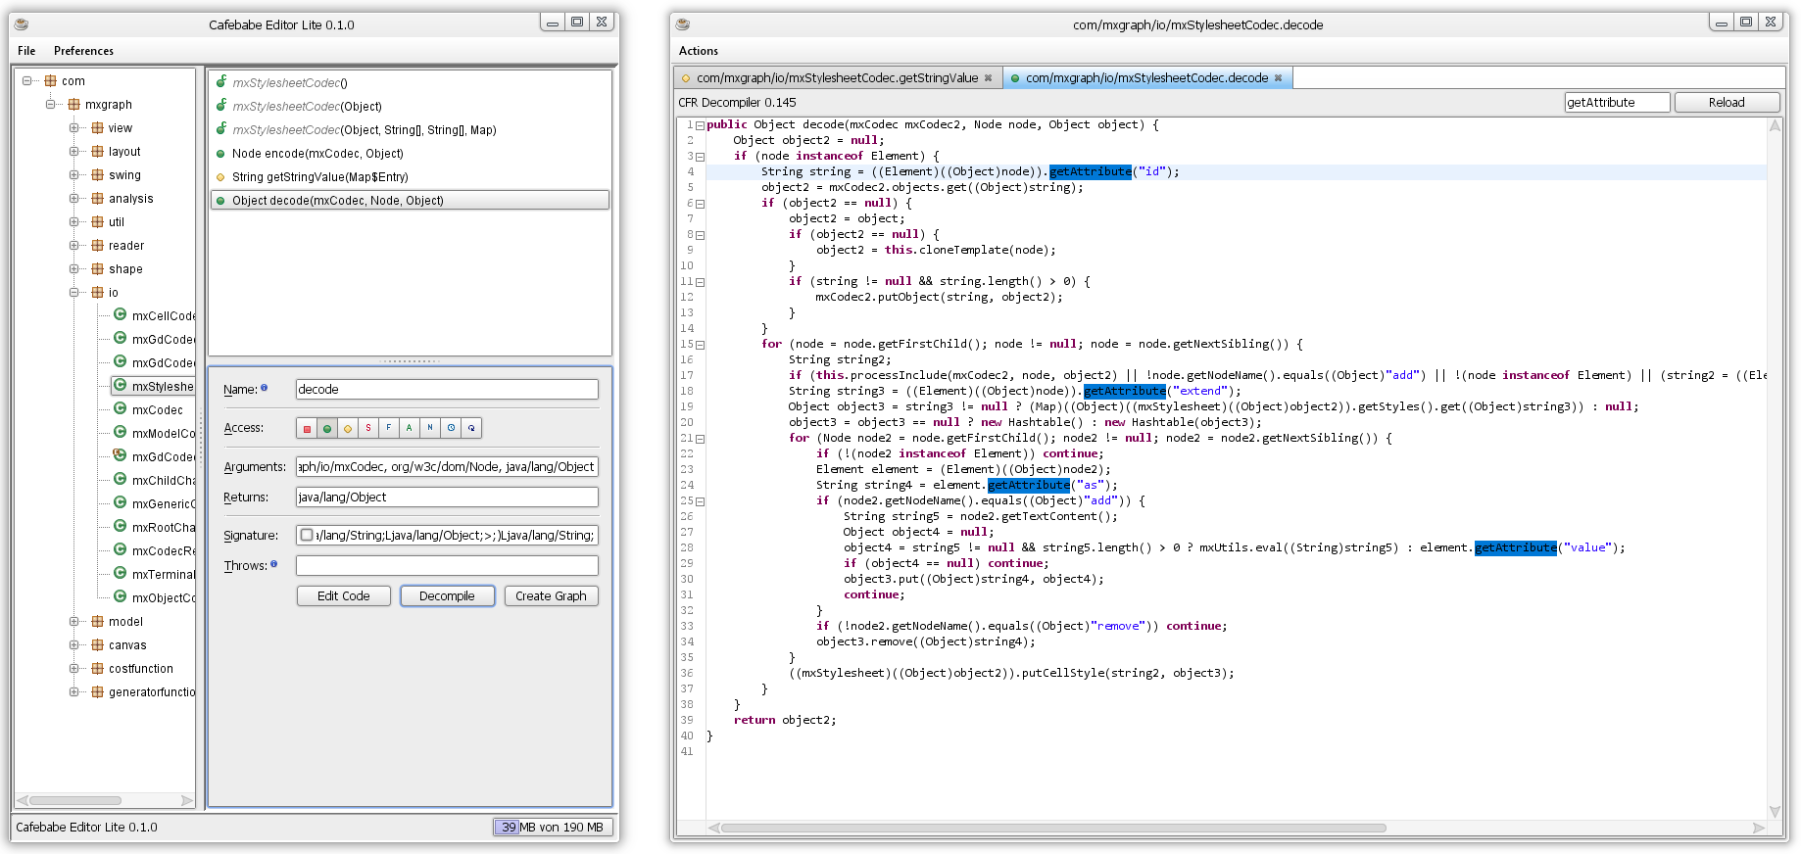Image resolution: width=1801 pixels, height=854 pixels.
Task: Toggle the native 'N' modifier button
Action: 430,428
